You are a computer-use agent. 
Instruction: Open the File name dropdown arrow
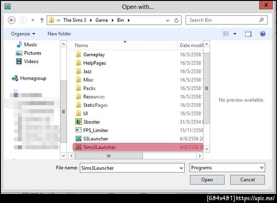click(x=181, y=168)
